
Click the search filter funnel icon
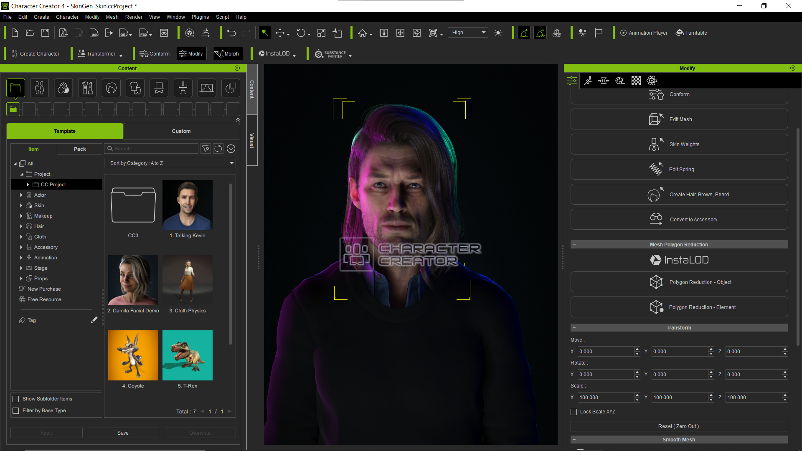[206, 149]
